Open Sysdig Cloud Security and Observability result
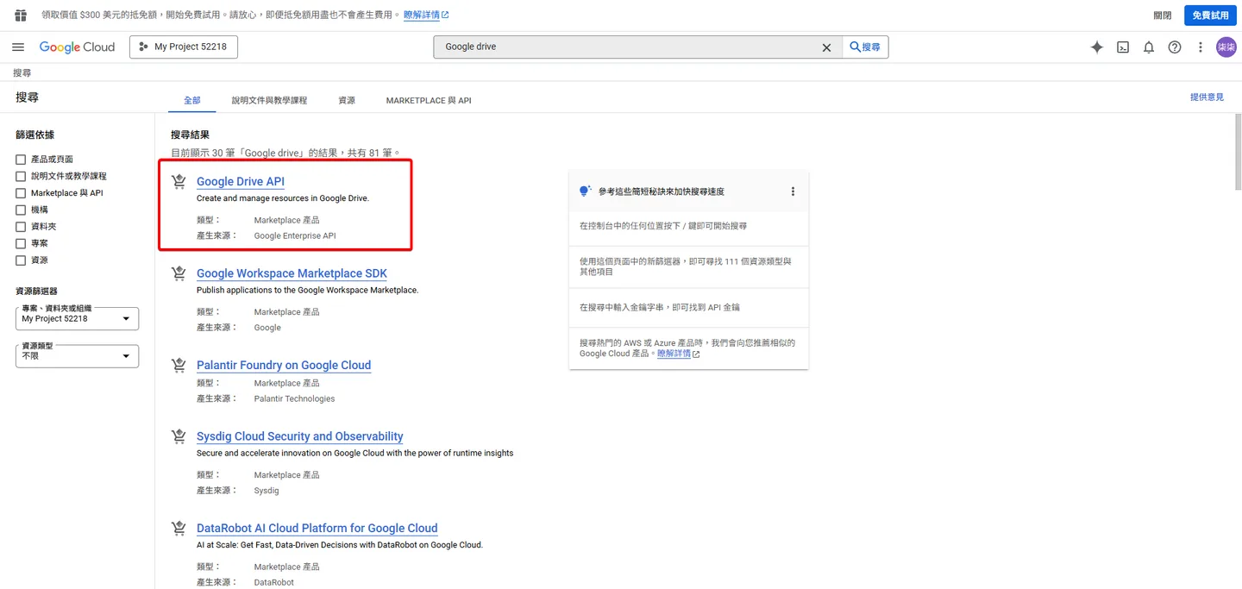This screenshot has width=1242, height=589. pyautogui.click(x=300, y=436)
